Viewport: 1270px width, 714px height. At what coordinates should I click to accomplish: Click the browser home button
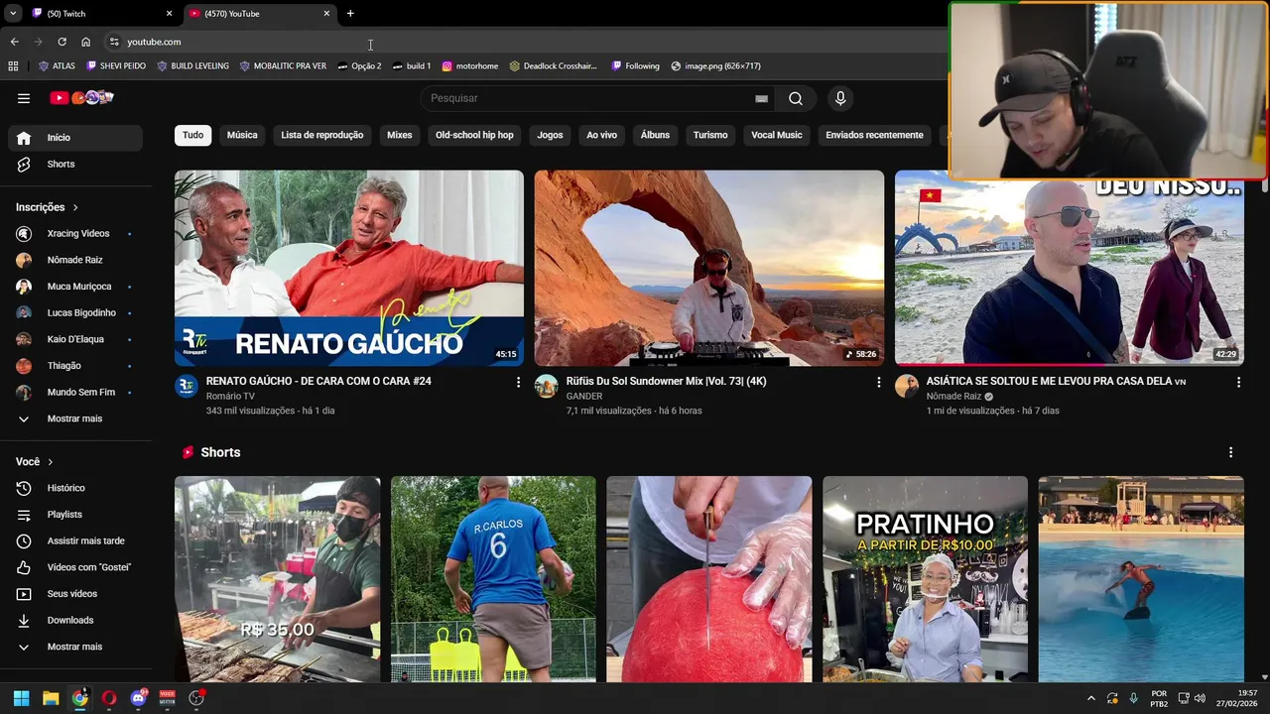click(85, 42)
